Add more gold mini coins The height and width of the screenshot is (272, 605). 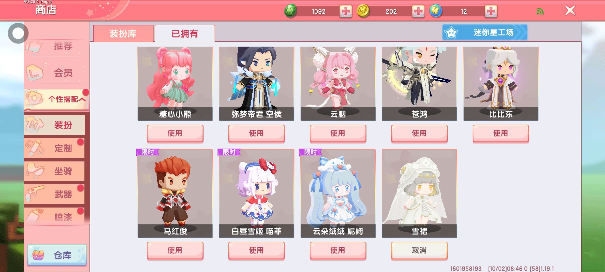click(x=418, y=12)
